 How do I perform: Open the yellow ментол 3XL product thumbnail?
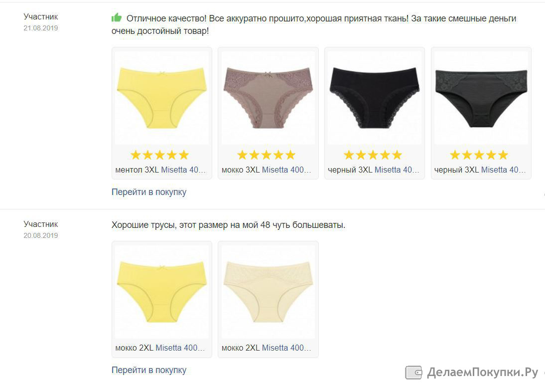click(x=161, y=98)
